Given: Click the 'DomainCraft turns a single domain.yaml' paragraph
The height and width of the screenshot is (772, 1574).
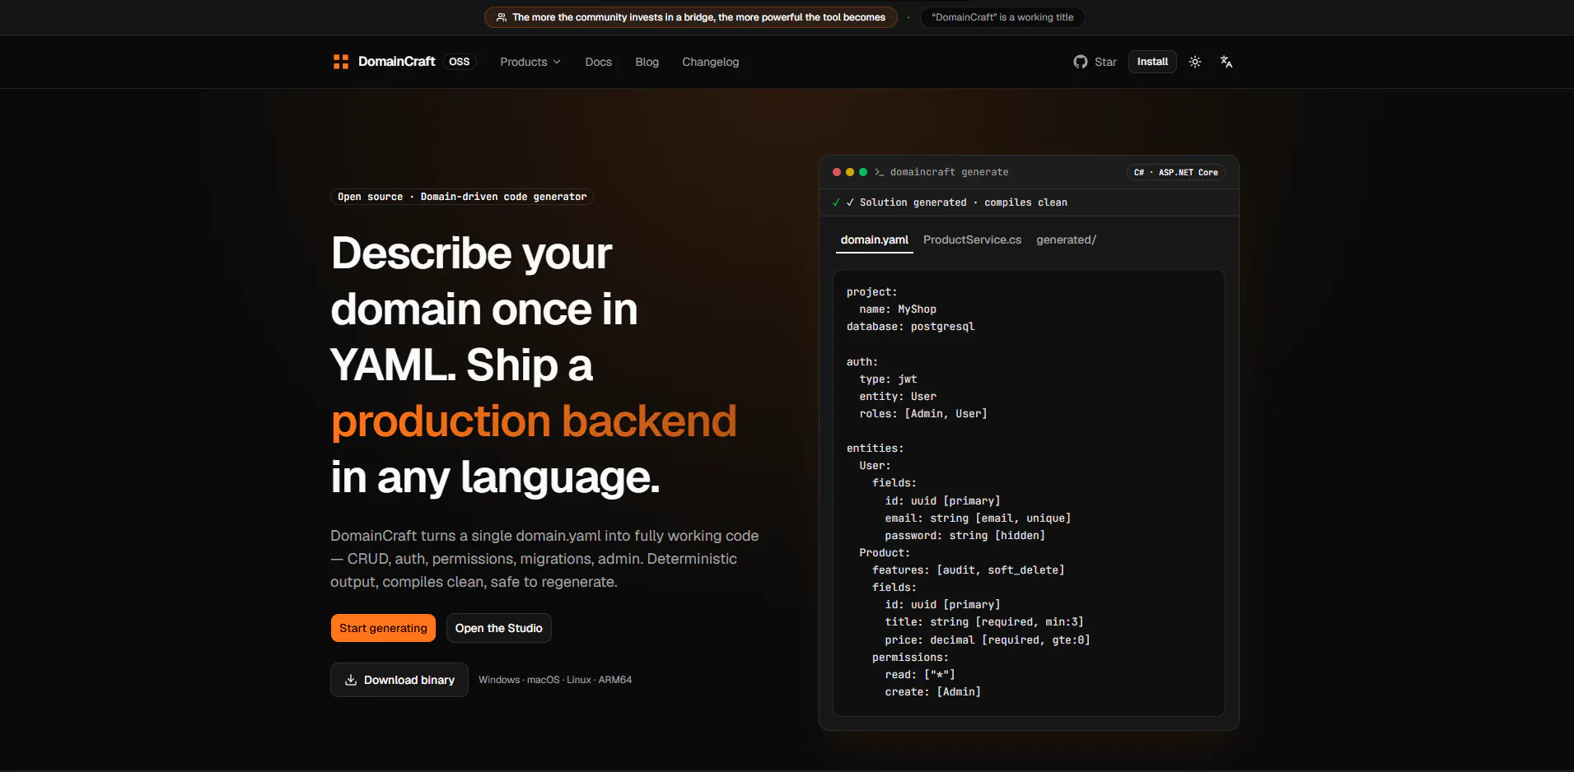Looking at the screenshot, I should (x=544, y=559).
